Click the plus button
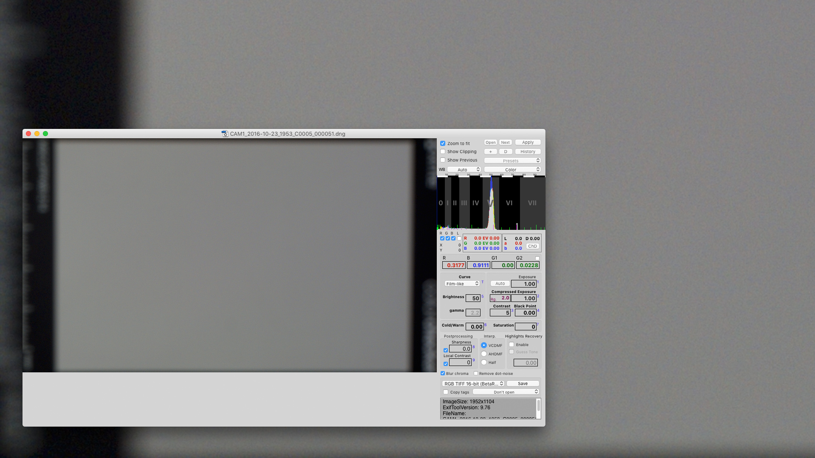Screen dimensions: 815x458 coord(491,151)
